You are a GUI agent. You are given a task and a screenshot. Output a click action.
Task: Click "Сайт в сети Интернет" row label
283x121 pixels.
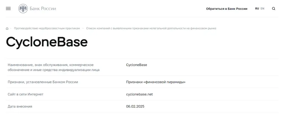point(25,94)
